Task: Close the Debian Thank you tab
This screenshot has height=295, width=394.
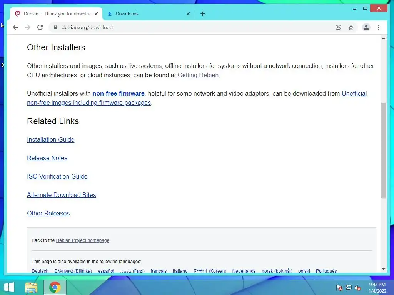Action: point(96,14)
